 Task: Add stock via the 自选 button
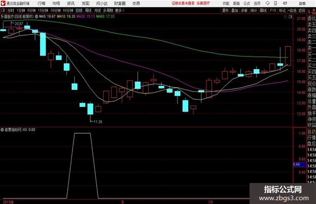click(x=292, y=10)
